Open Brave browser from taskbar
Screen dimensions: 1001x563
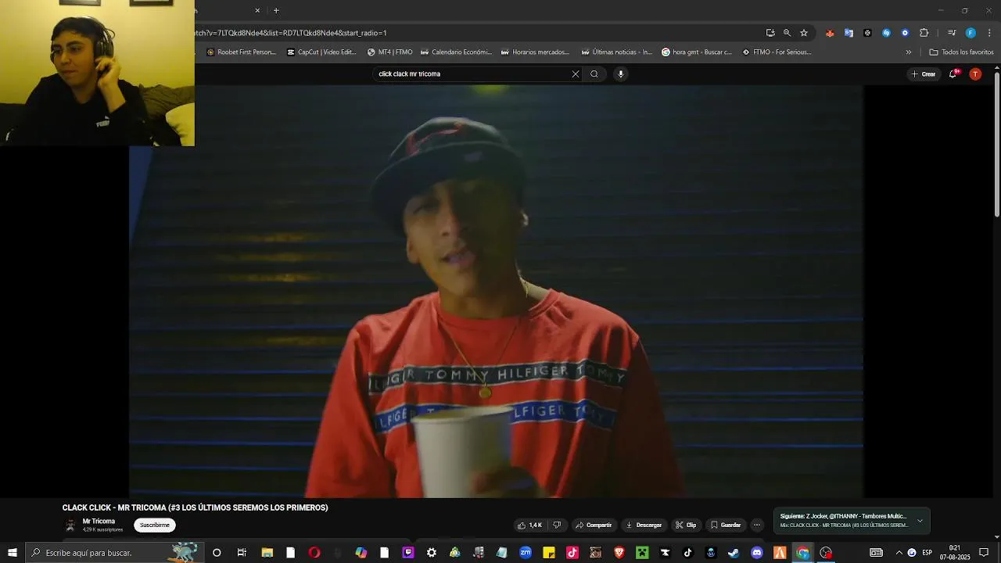pos(619,553)
